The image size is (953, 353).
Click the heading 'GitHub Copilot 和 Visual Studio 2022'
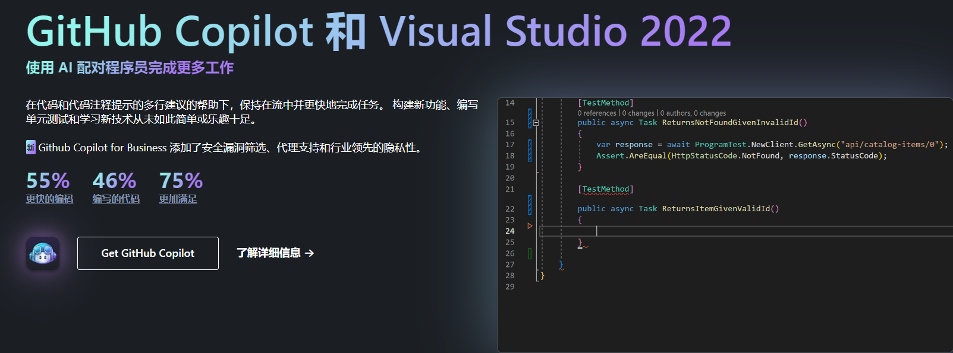tap(379, 31)
